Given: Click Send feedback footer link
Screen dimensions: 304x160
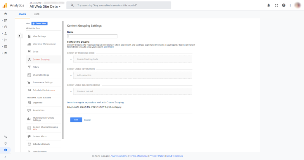Looking at the screenshot, I should pyautogui.click(x=175, y=156).
